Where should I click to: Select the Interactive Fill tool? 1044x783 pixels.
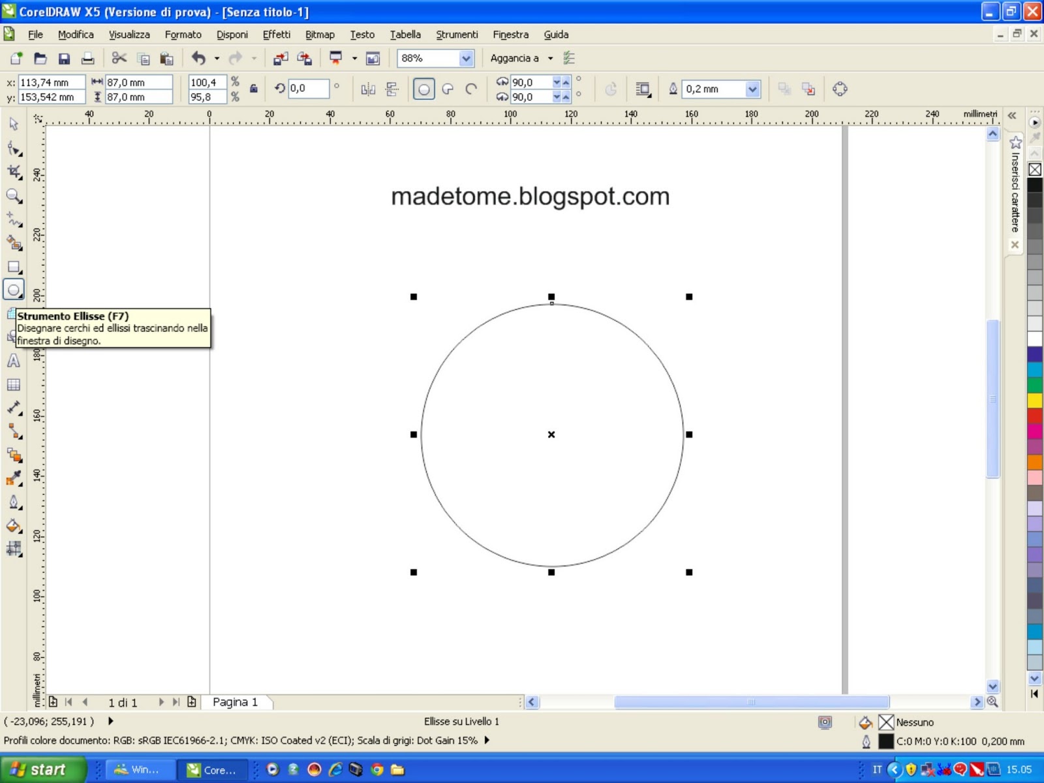(x=14, y=549)
